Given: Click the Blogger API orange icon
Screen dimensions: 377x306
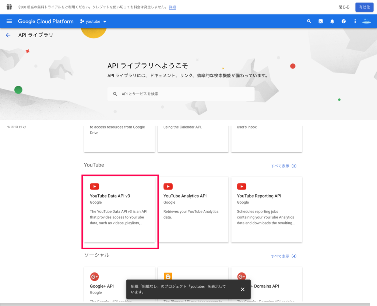Looking at the screenshot, I should (x=168, y=276).
